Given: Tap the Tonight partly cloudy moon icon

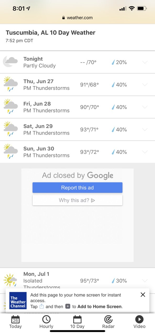Looking at the screenshot, I should (10, 62).
